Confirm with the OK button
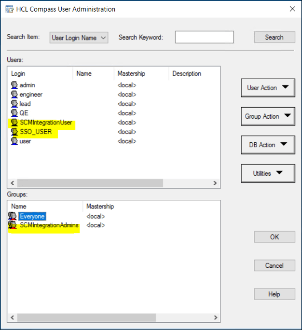 275,237
